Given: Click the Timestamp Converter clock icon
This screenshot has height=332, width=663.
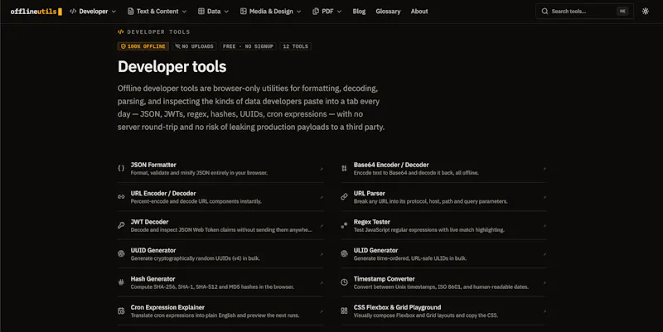Looking at the screenshot, I should [x=344, y=282].
